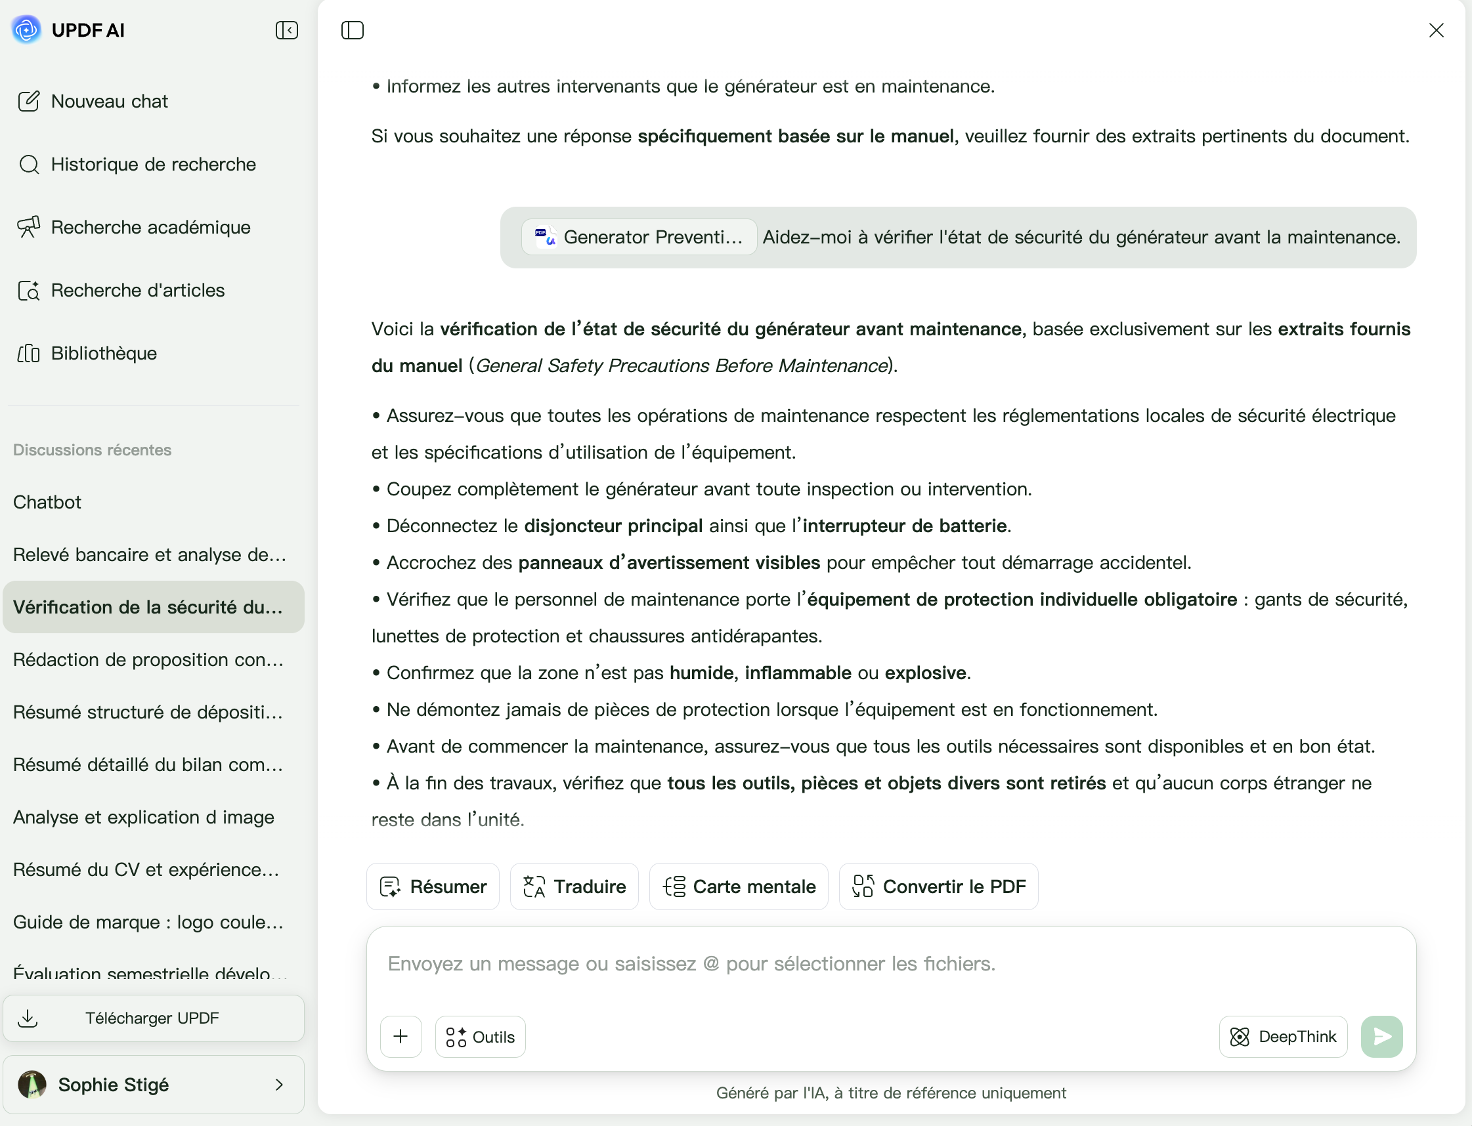Open Résumé détaillé du bilan discussion
1472x1126 pixels.
[153, 764]
